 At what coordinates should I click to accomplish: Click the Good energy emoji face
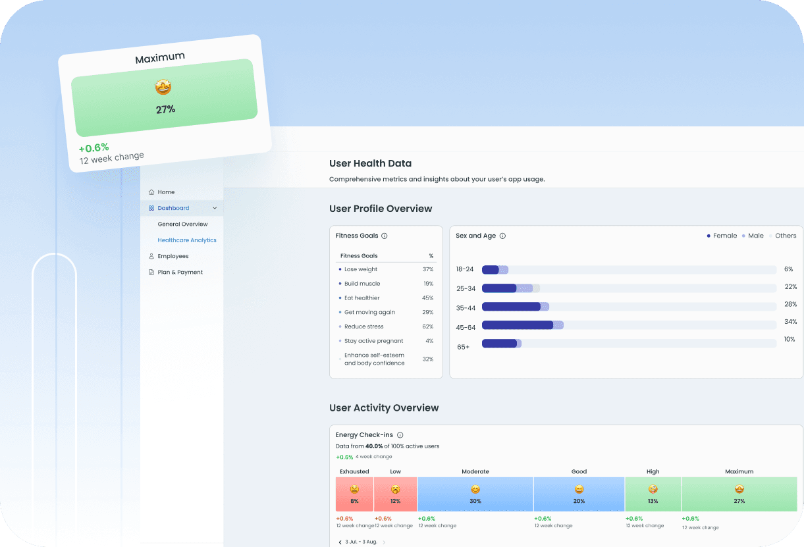[579, 490]
